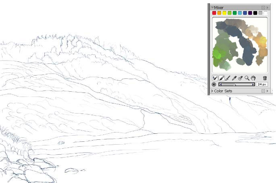Screen dimensions: 276x183
Task: Select the Apply Color brush tool
Action: click(222, 78)
